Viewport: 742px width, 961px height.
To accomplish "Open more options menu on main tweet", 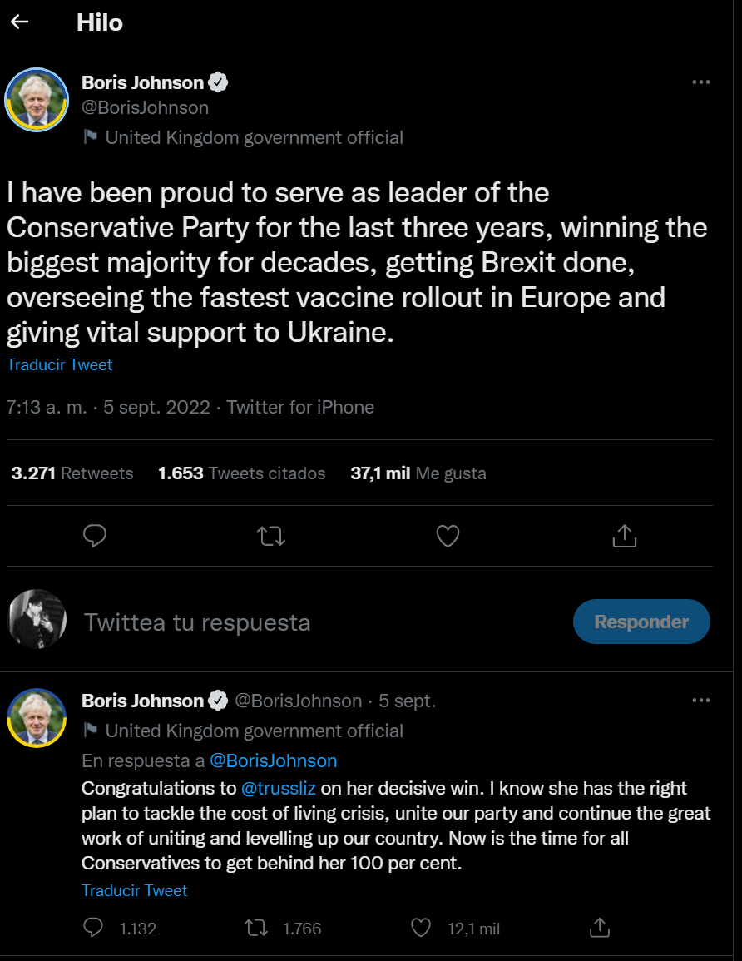I will (701, 82).
